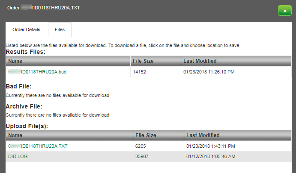296x173 pixels.
Task: Click the Results Files Name column header
Action: (68, 61)
